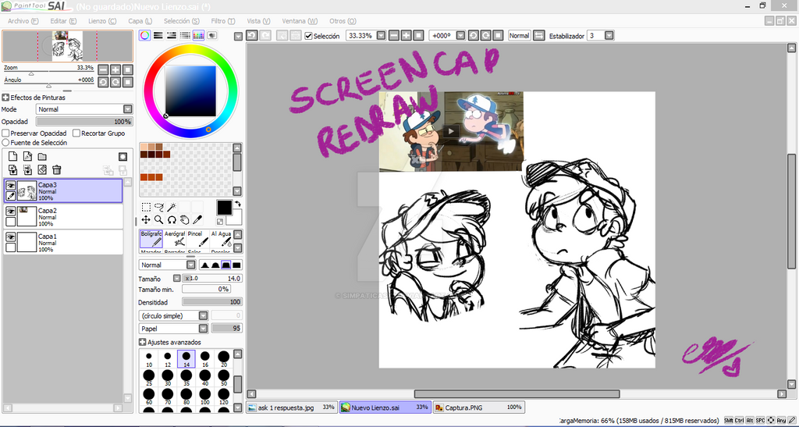Screen dimensions: 799x427
Task: Show the swatches panel icon
Action: (198, 35)
